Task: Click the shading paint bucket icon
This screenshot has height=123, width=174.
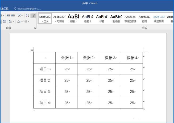Action: [19, 22]
